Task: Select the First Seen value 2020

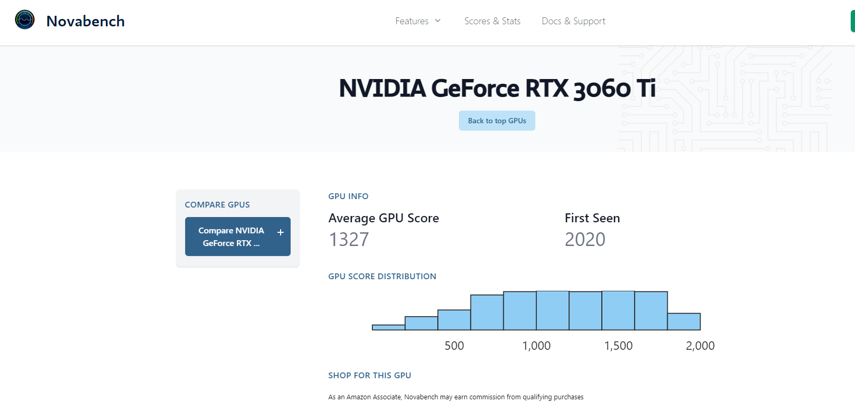Action: (x=585, y=240)
